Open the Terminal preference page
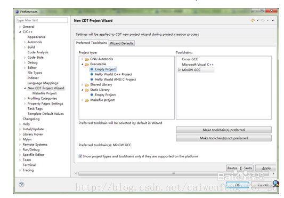284x198 pixels. [29, 165]
